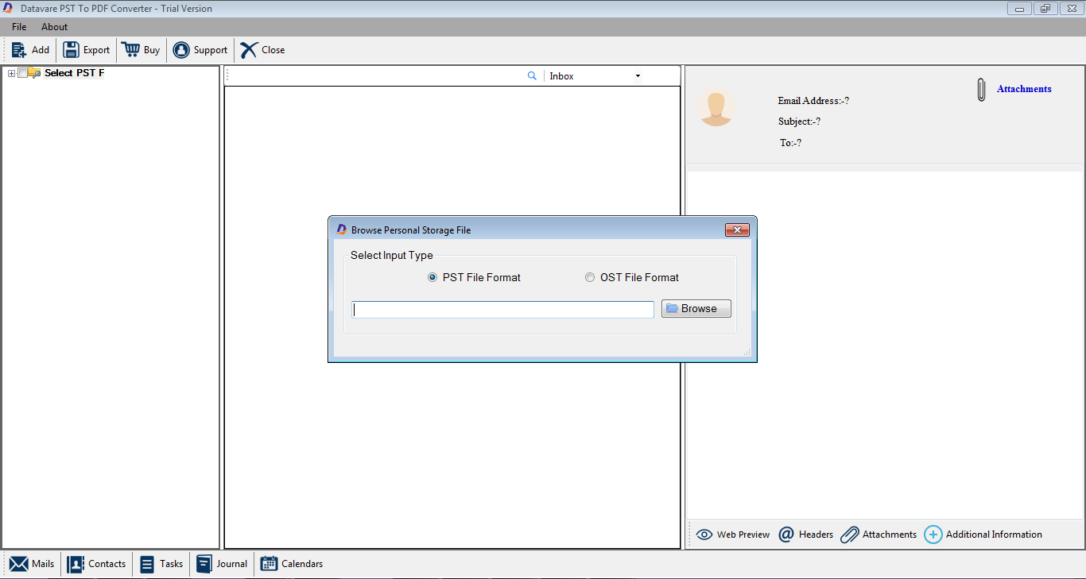Click the Add toolbar button
The width and height of the screenshot is (1086, 579).
pos(30,50)
